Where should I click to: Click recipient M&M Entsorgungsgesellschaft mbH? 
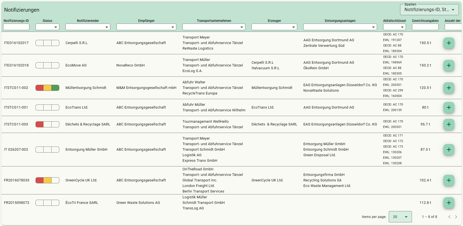pos(146,88)
